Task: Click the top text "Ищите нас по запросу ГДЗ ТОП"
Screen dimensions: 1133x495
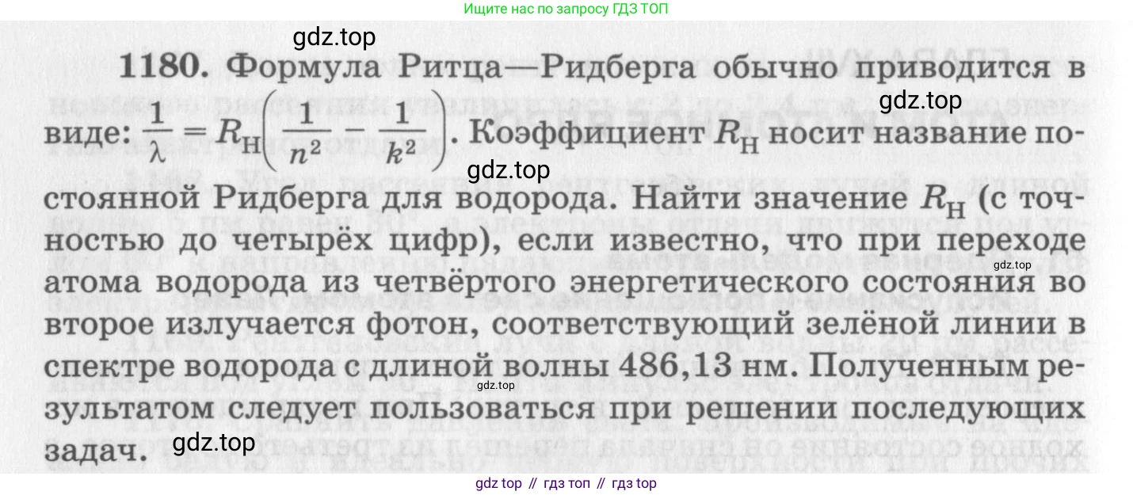Action: [x=566, y=10]
